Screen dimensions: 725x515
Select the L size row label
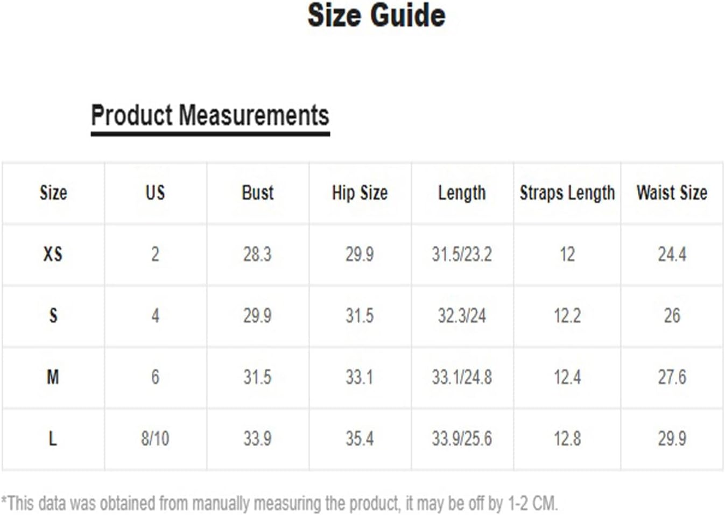[x=53, y=439]
